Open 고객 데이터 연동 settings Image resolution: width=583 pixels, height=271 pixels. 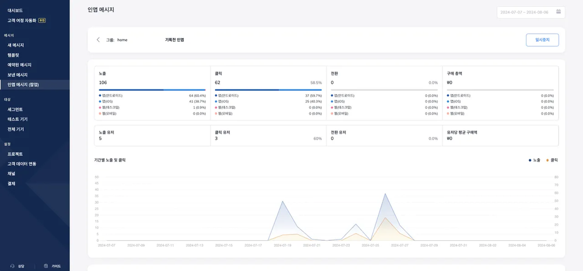coord(22,164)
